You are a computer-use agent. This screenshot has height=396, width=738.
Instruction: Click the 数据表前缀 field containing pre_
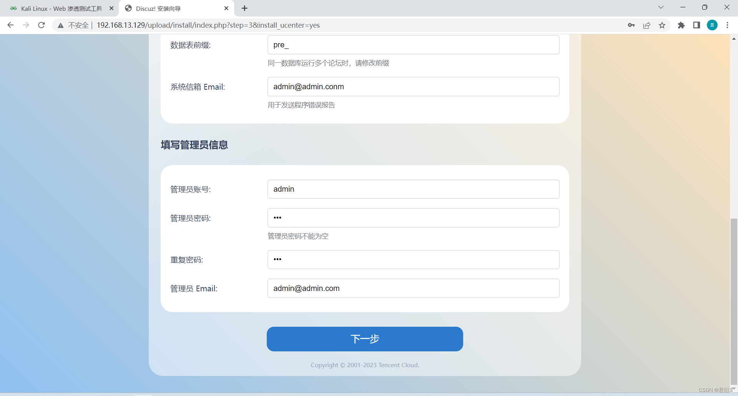click(413, 45)
